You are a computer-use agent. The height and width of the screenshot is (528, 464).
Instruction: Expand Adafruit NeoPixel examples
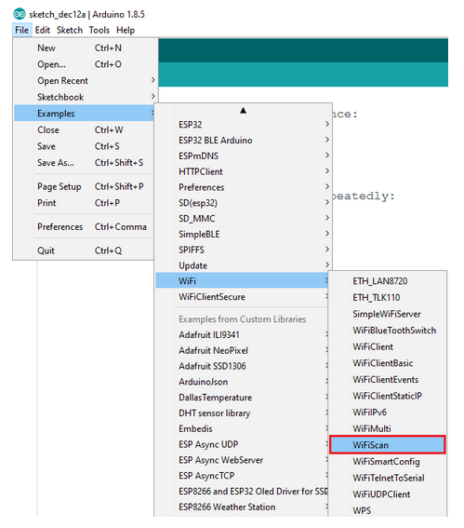242,350
